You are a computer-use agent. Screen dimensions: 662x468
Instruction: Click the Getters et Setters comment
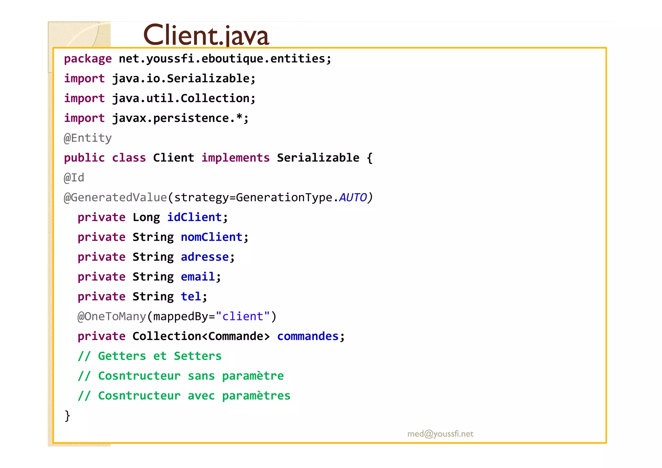click(x=150, y=356)
